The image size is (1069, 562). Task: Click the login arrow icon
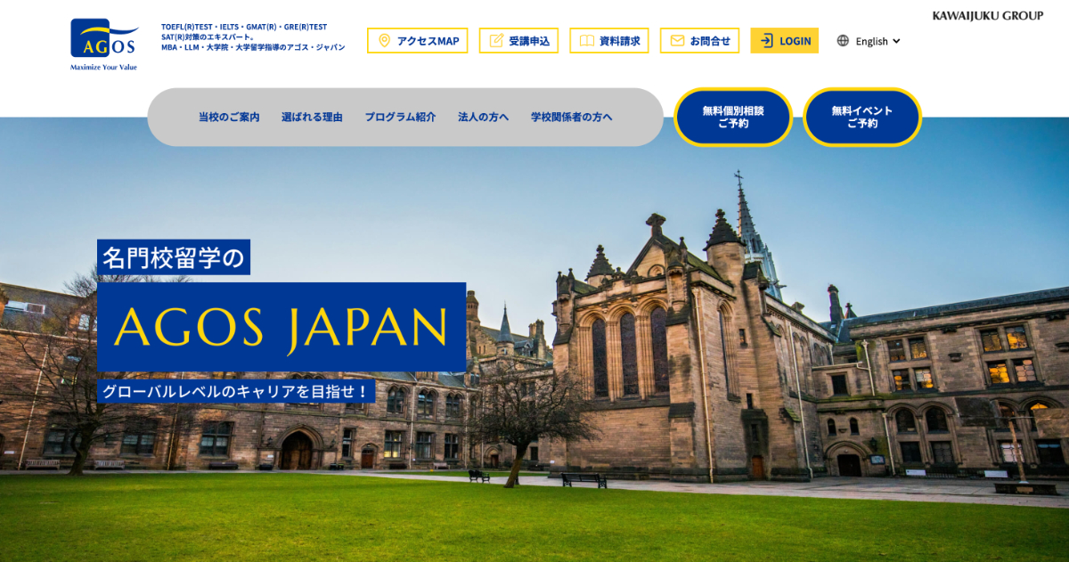(x=766, y=41)
